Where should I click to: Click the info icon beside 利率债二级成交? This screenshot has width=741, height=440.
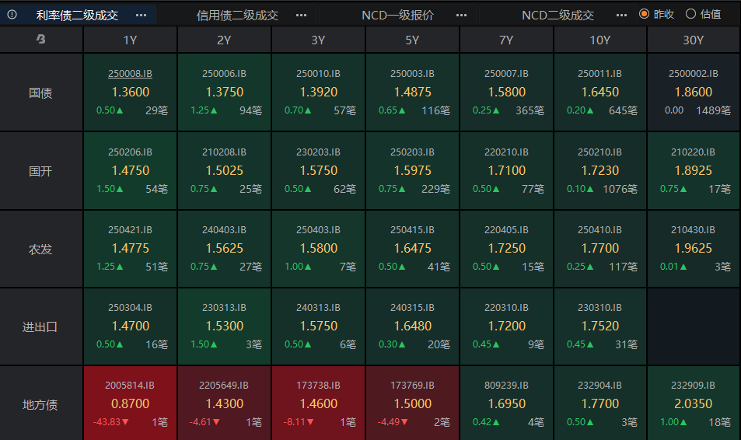[x=12, y=15]
